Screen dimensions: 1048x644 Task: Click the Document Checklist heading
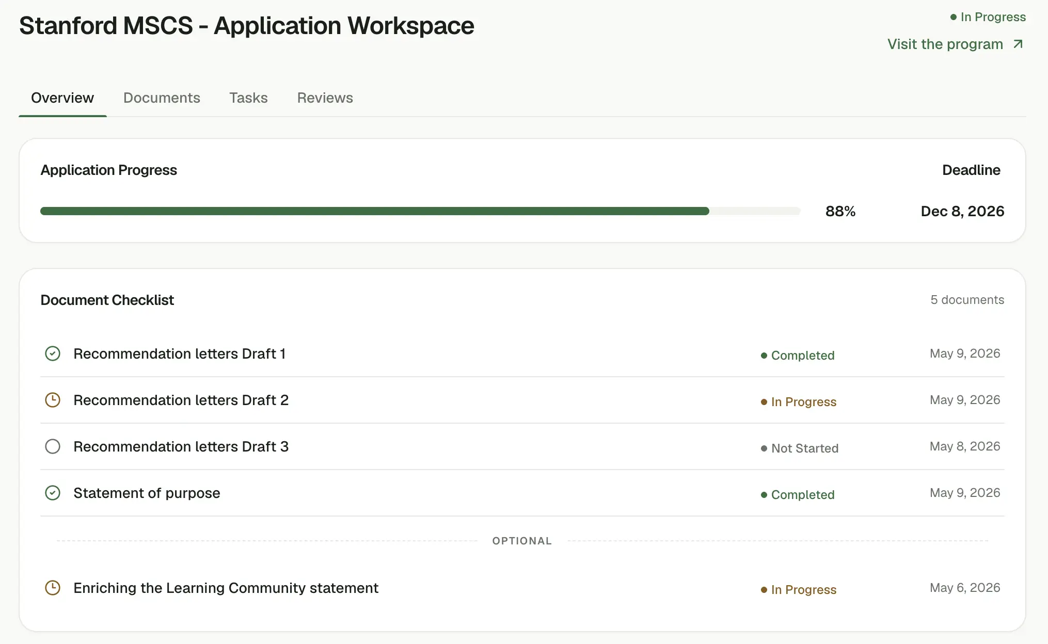(x=107, y=300)
